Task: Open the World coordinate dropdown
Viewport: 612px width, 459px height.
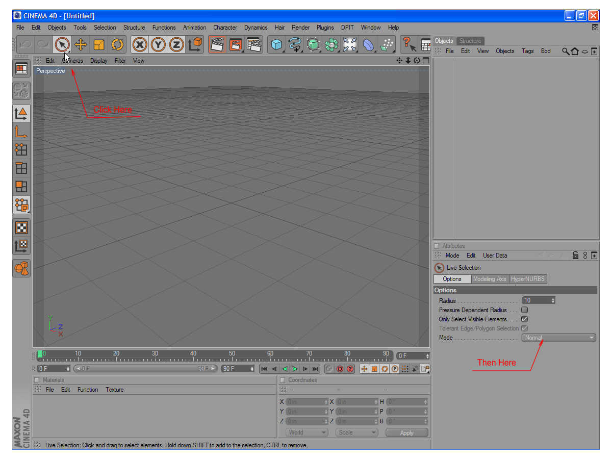Action: pyautogui.click(x=307, y=432)
